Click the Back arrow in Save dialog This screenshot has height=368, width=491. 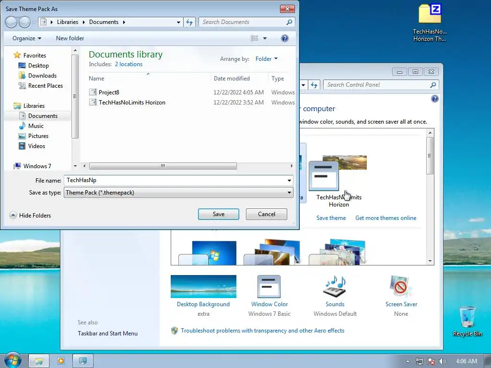[x=11, y=22]
